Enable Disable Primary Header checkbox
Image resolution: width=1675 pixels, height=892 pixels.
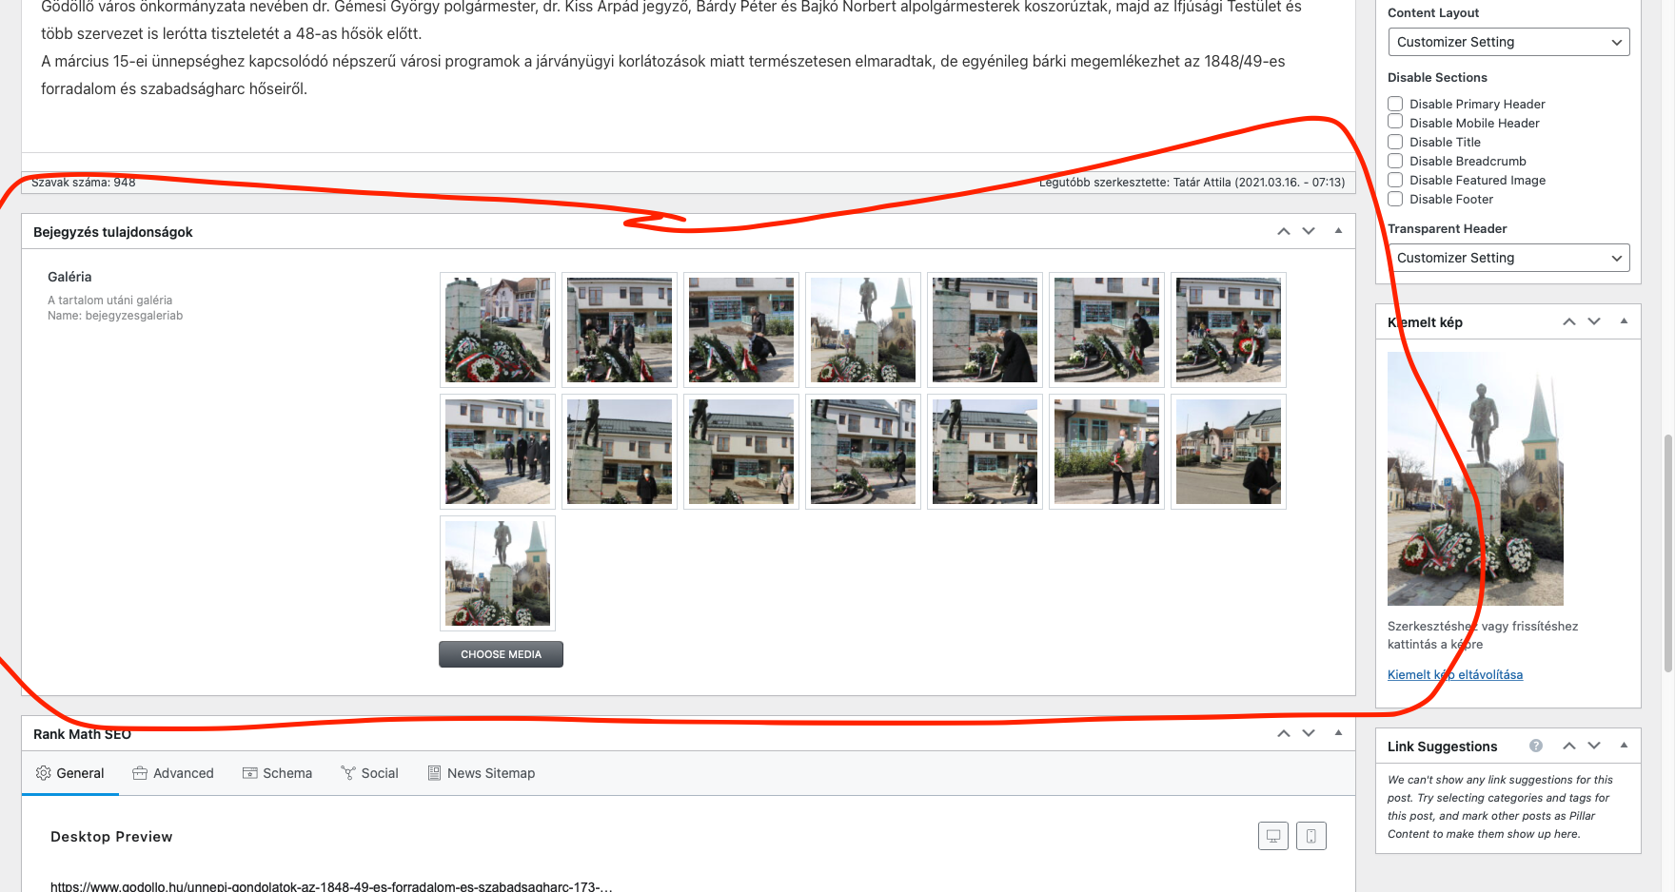pos(1395,104)
